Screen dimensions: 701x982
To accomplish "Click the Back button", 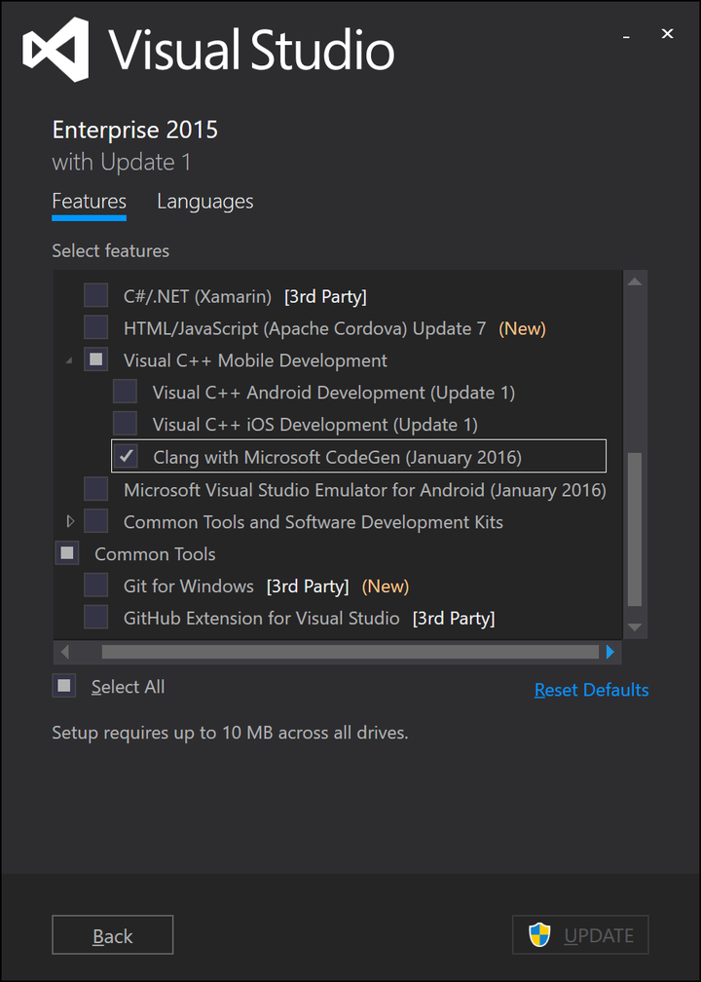I will click(113, 935).
